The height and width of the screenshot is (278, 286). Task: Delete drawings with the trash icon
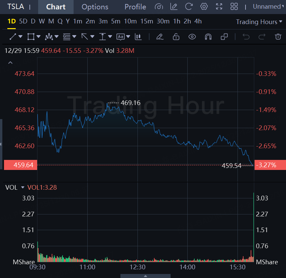point(278,36)
